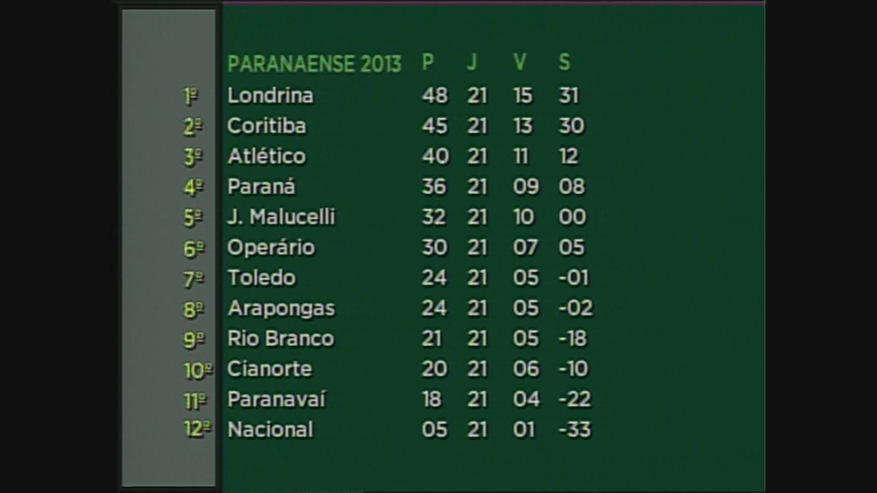Select Atlético in the standings
The width and height of the screenshot is (877, 493).
pos(267,156)
